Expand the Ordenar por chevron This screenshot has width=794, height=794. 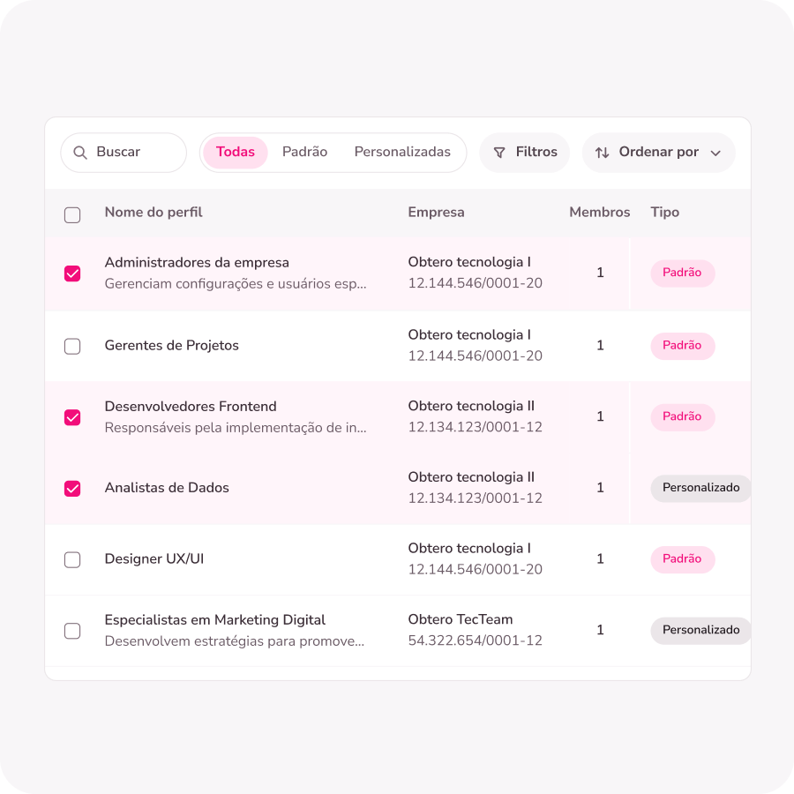click(x=715, y=154)
